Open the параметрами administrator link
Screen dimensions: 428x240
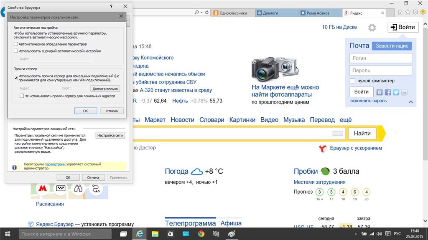pos(55,164)
